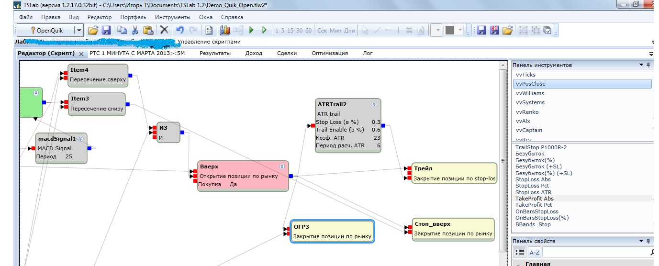This screenshot has width=659, height=266.
Task: Select vvWilliams in the tools panel
Action: (x=530, y=93)
